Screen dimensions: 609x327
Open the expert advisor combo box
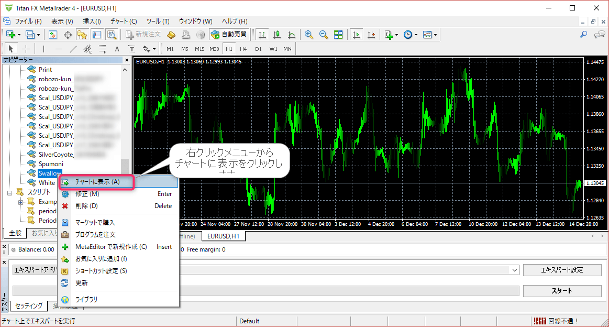tap(266, 270)
